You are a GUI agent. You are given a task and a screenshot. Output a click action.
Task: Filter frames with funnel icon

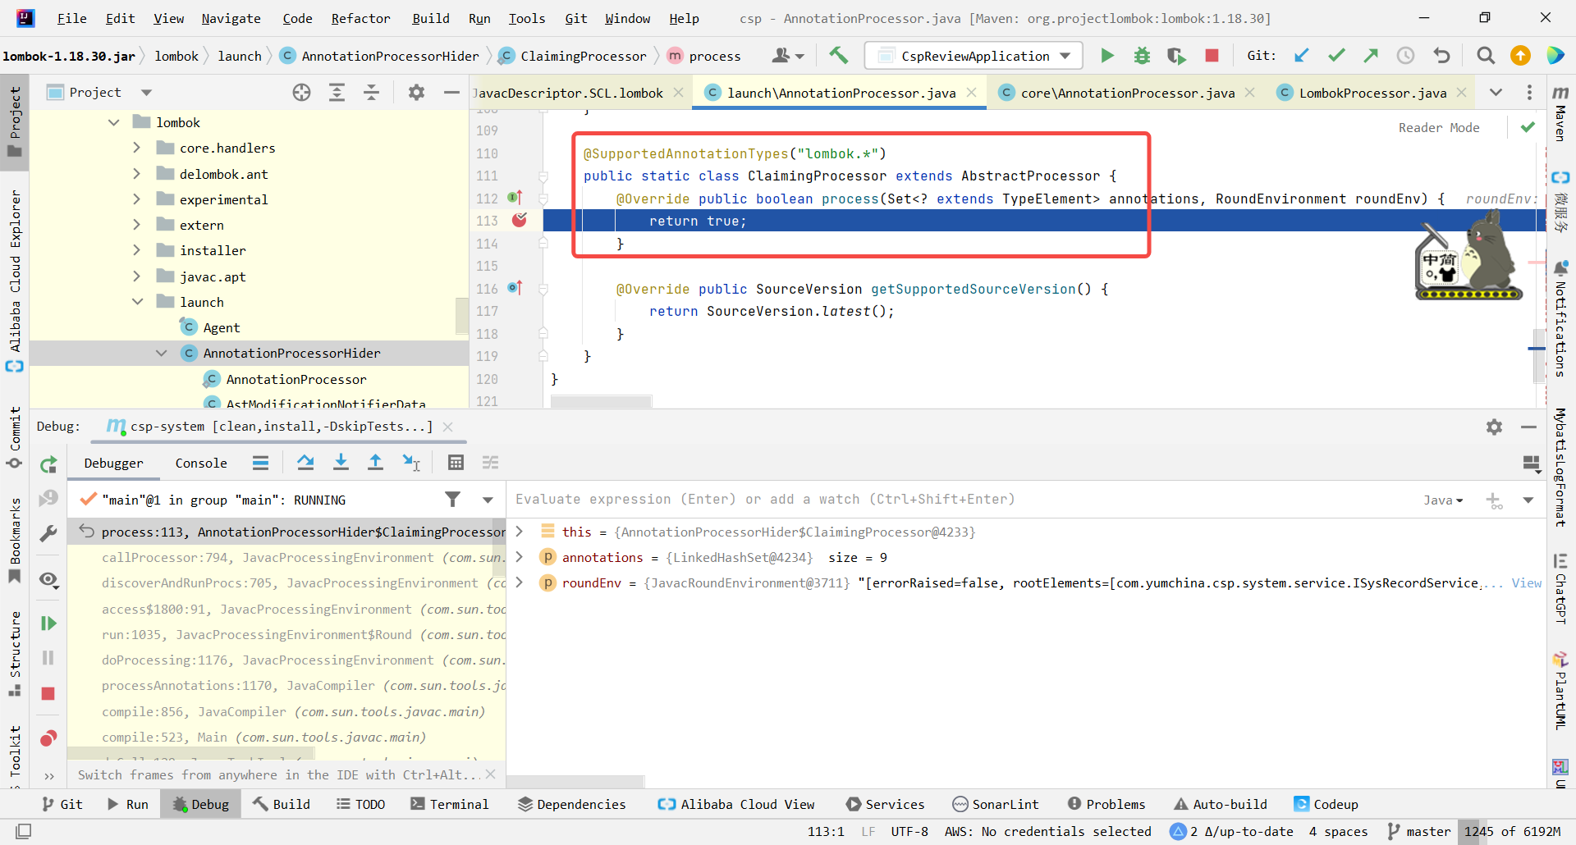pyautogui.click(x=452, y=500)
